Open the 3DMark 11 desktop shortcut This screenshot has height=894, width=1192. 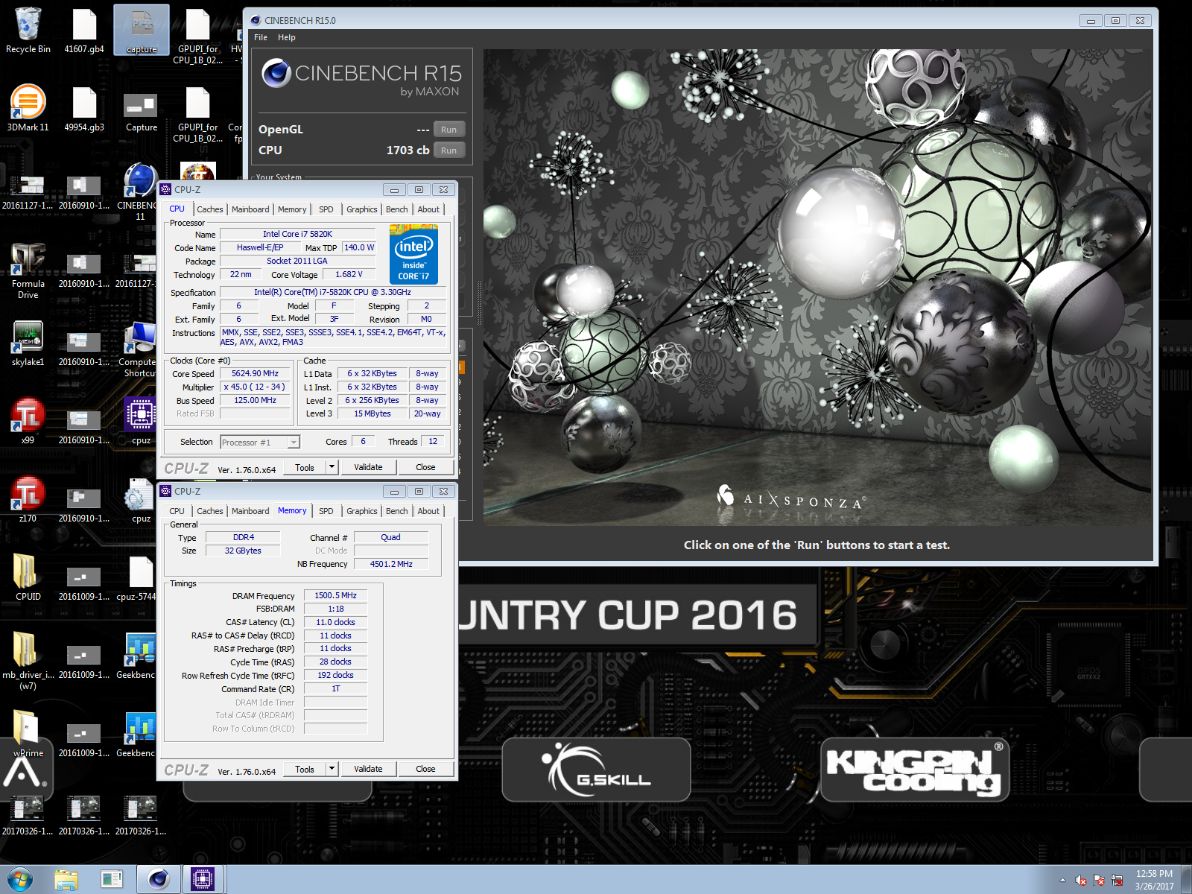[x=28, y=108]
